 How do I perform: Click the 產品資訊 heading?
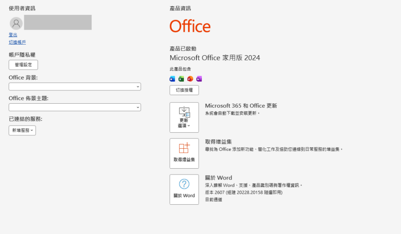[180, 9]
